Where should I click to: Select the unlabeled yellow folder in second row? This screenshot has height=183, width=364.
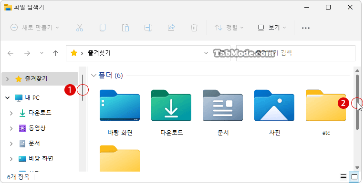click(120, 158)
